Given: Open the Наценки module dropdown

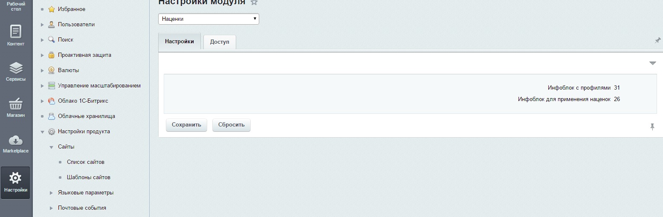Looking at the screenshot, I should pyautogui.click(x=208, y=19).
